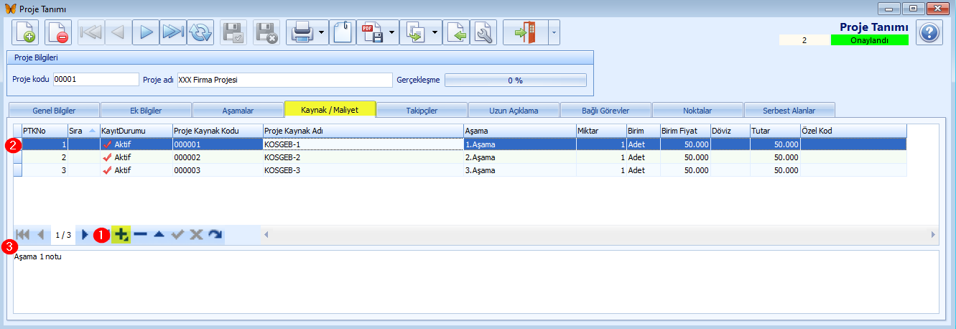
Task: Click the new record icon in toolbar
Action: click(x=26, y=32)
